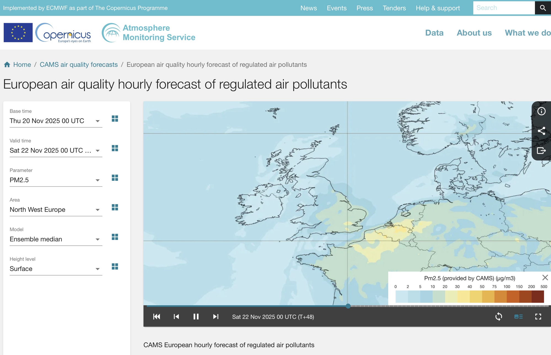This screenshot has height=355, width=551.
Task: Enter fullscreen map view
Action: [538, 317]
